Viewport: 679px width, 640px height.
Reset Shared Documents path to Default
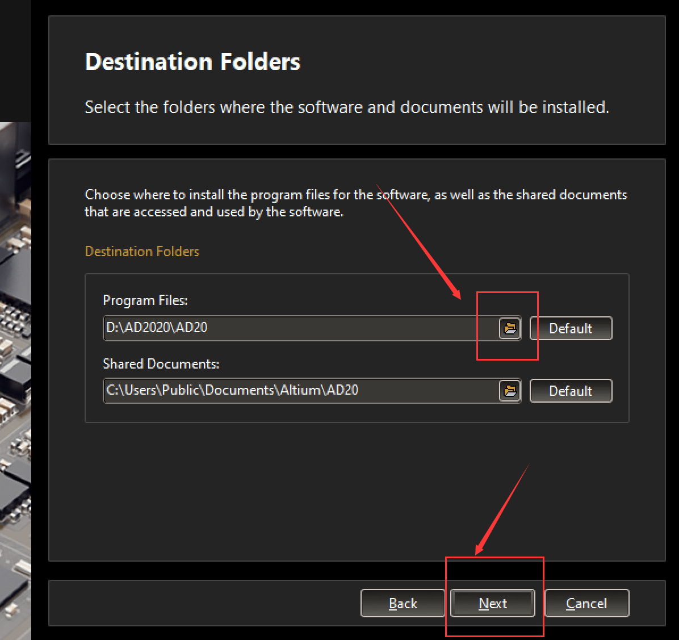[571, 391]
